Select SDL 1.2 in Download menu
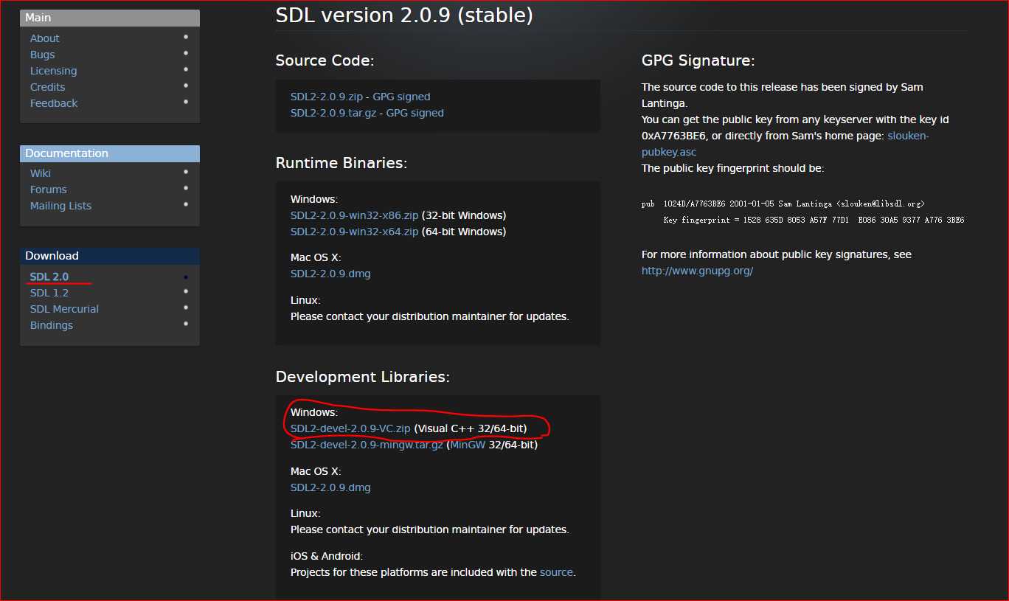The width and height of the screenshot is (1009, 601). [49, 293]
